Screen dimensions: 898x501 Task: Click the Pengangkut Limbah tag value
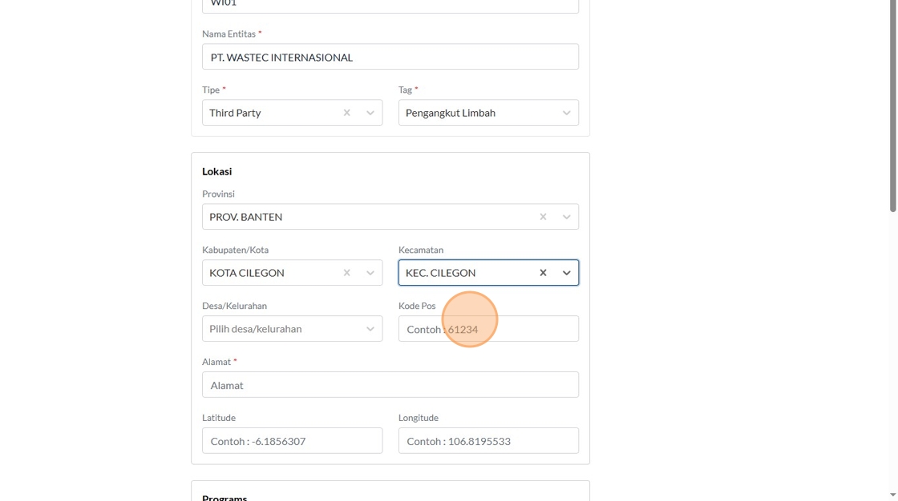(x=451, y=113)
